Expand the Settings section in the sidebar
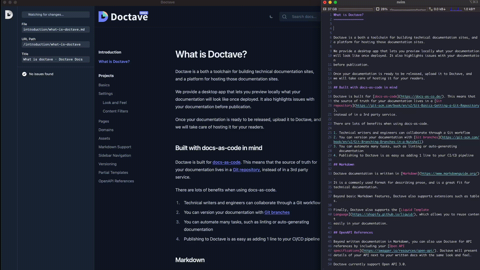The width and height of the screenshot is (480, 270). 105,93
